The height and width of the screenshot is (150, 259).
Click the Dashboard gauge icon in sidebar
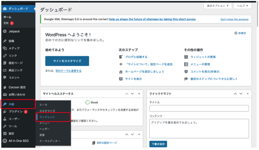(x=5, y=9)
